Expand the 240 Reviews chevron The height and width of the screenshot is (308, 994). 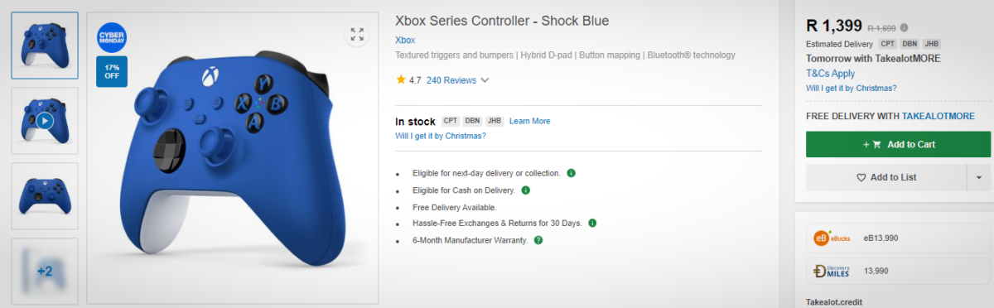pos(485,80)
